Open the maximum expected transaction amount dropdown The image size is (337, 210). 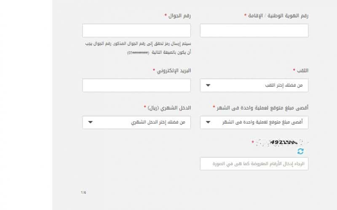click(254, 122)
